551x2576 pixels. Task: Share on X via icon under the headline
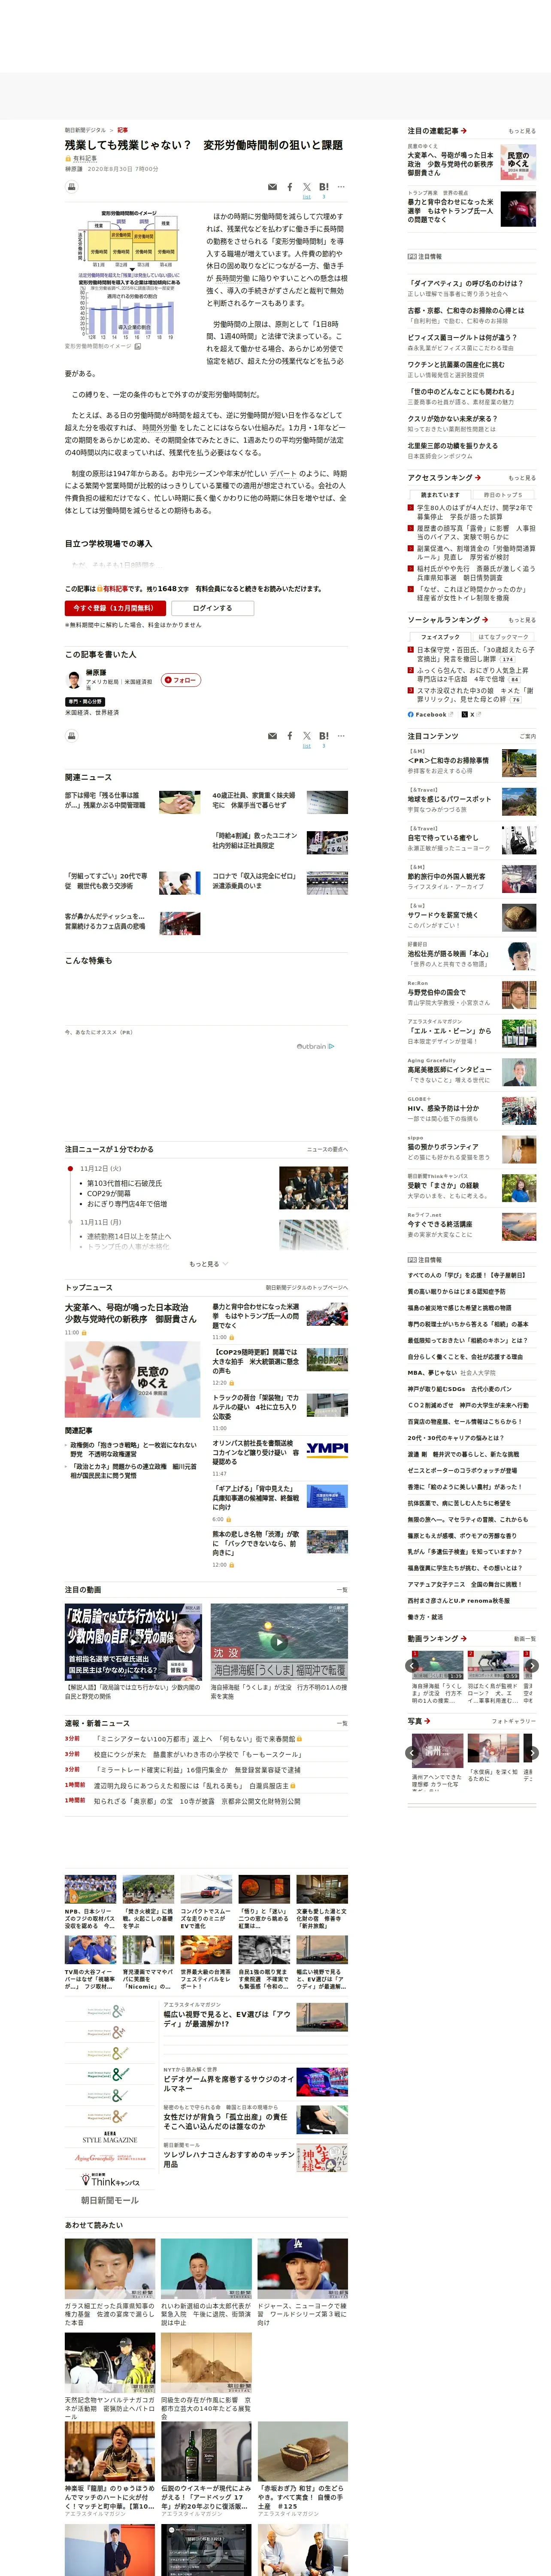pos(307,187)
